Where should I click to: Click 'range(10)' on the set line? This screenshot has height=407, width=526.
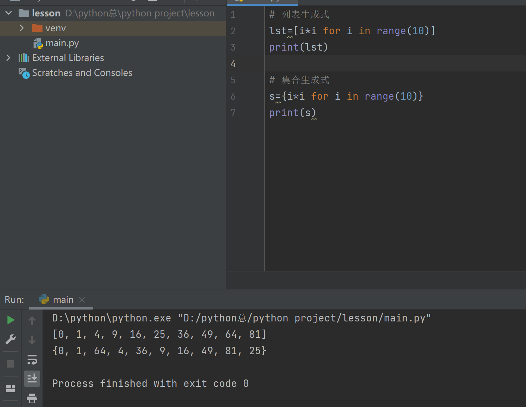pyautogui.click(x=391, y=96)
